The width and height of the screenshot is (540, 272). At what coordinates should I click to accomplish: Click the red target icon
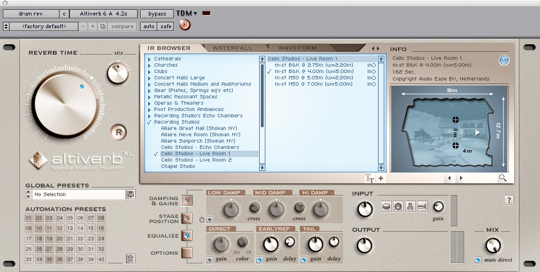184,25
